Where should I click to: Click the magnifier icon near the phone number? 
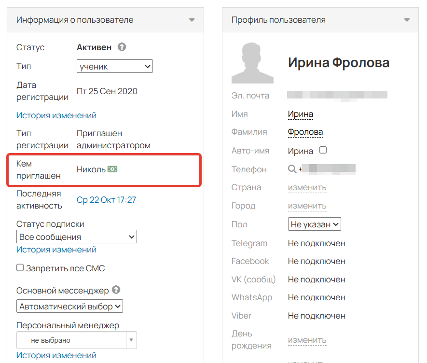pyautogui.click(x=291, y=169)
